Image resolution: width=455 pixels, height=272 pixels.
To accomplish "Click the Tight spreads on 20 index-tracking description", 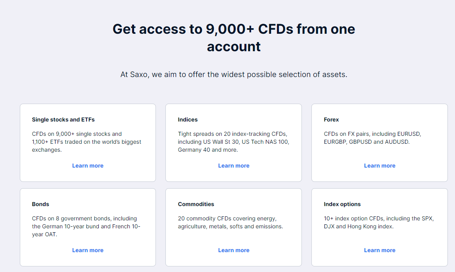I will pos(234,142).
